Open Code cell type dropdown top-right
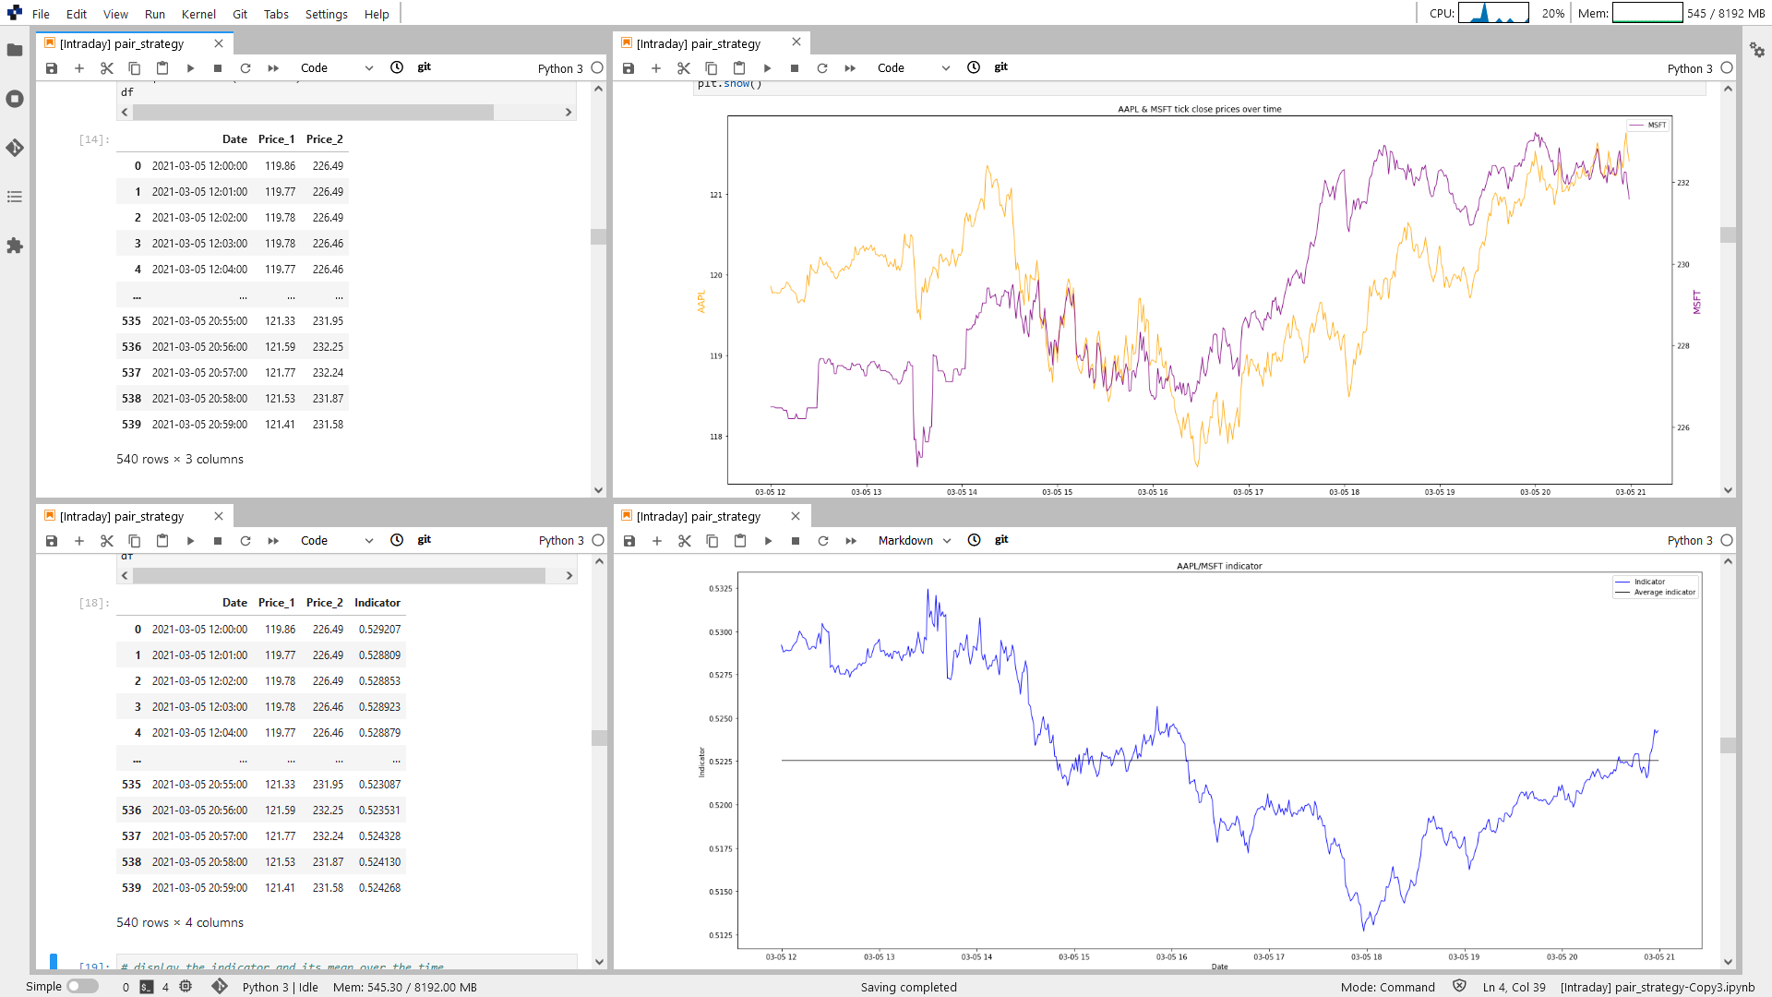This screenshot has width=1772, height=997. click(x=914, y=68)
